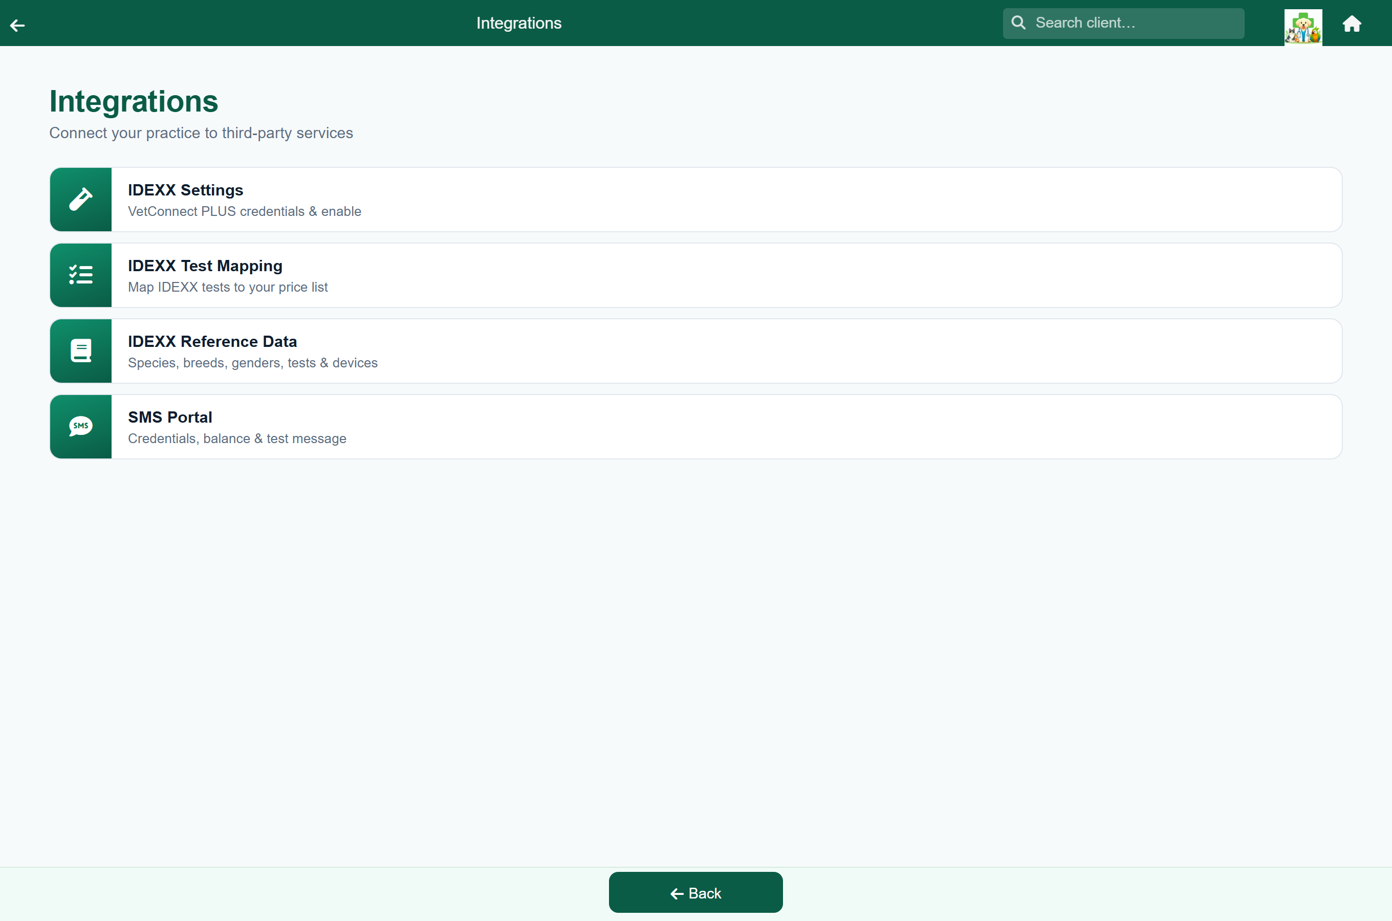Open IDEXX Settings

pos(696,200)
